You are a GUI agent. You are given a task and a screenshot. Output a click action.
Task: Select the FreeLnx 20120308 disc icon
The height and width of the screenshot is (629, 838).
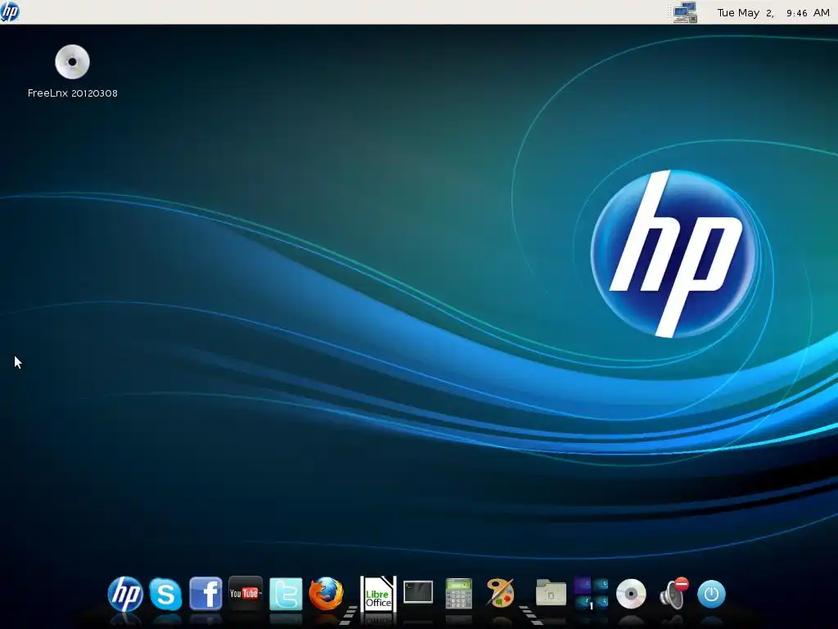click(x=72, y=62)
